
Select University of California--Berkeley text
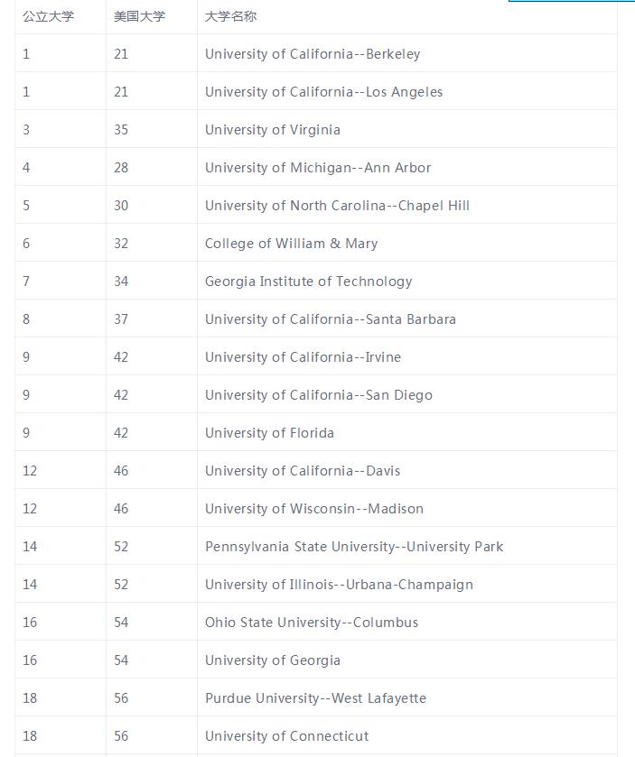tap(313, 54)
